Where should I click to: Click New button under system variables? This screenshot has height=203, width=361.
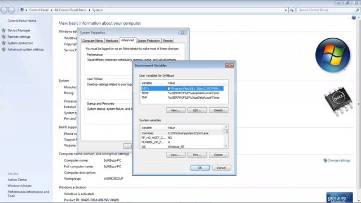[175, 155]
